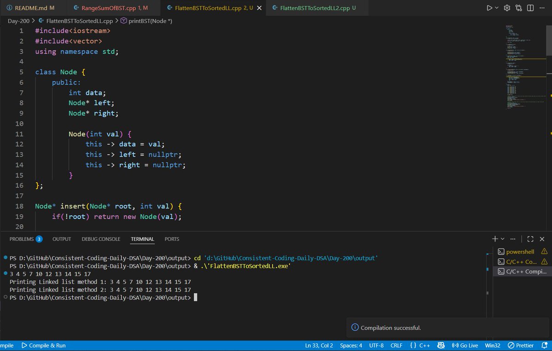The image size is (552, 351).
Task: Maximize the terminal panel
Action: click(x=530, y=239)
